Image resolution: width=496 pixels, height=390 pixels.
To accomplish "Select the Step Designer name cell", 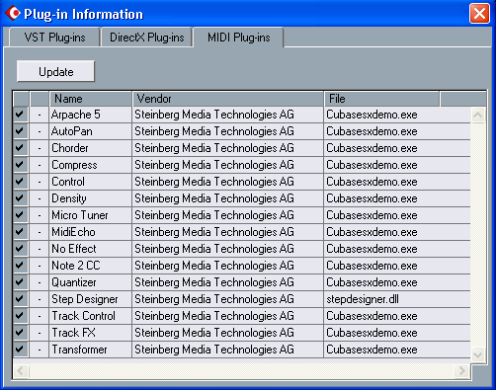I will click(x=91, y=299).
